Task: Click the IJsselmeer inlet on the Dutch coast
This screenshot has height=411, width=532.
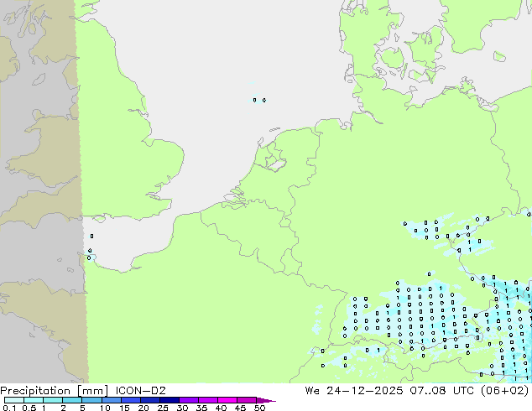Action: (x=274, y=159)
